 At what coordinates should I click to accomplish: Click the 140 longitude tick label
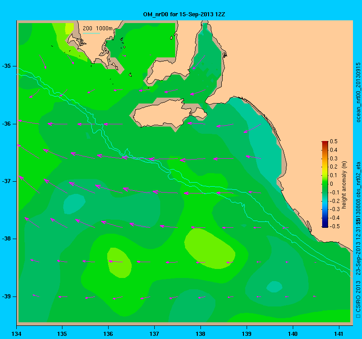tap(293, 334)
